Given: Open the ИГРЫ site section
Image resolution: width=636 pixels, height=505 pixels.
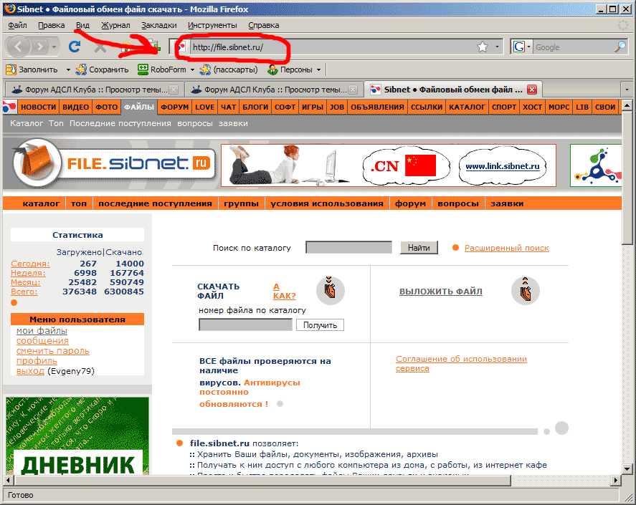Looking at the screenshot, I should (313, 107).
